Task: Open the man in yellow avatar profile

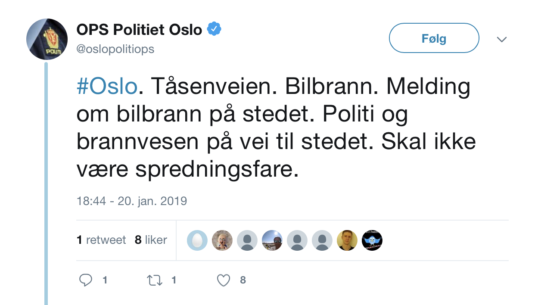Action: pos(347,240)
